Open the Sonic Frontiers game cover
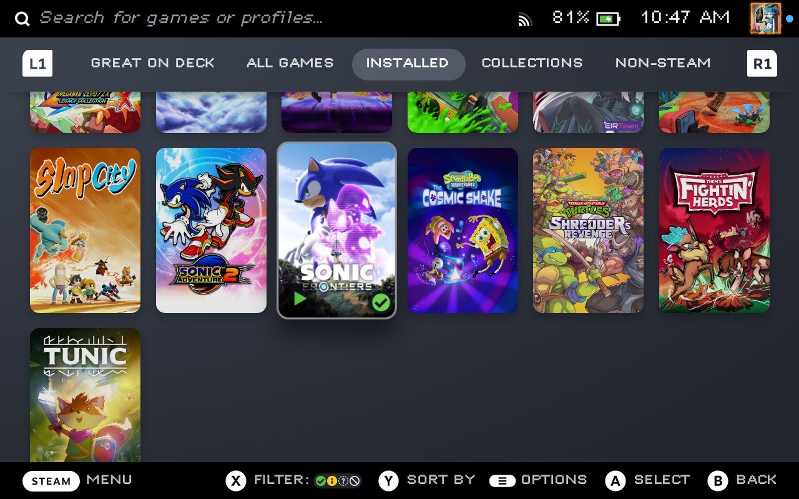 337,230
